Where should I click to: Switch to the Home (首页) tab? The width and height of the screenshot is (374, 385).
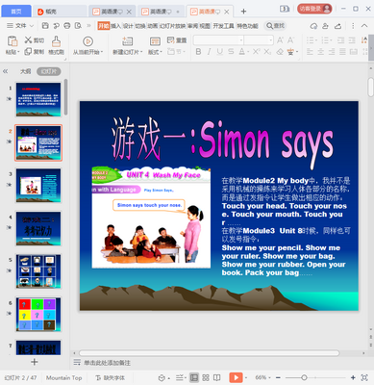click(16, 12)
